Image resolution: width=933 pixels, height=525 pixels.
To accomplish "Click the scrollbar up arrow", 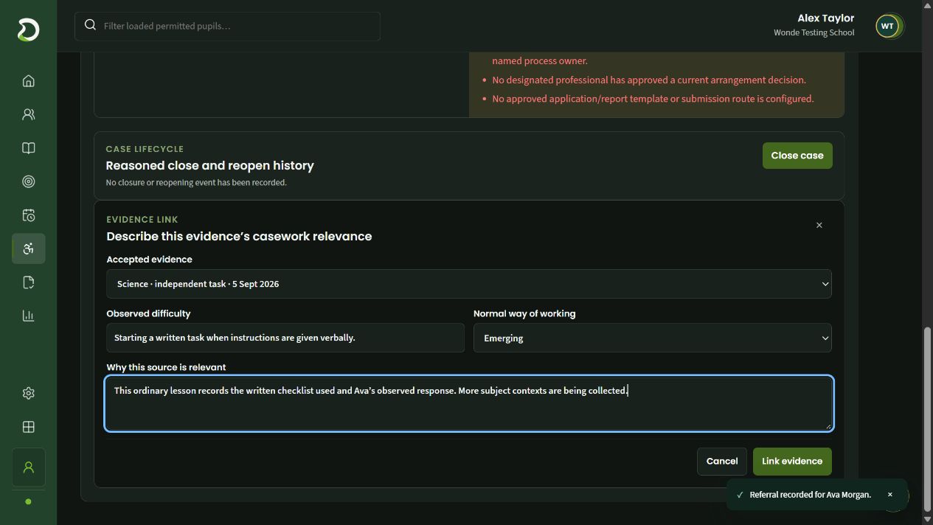I will [927, 5].
